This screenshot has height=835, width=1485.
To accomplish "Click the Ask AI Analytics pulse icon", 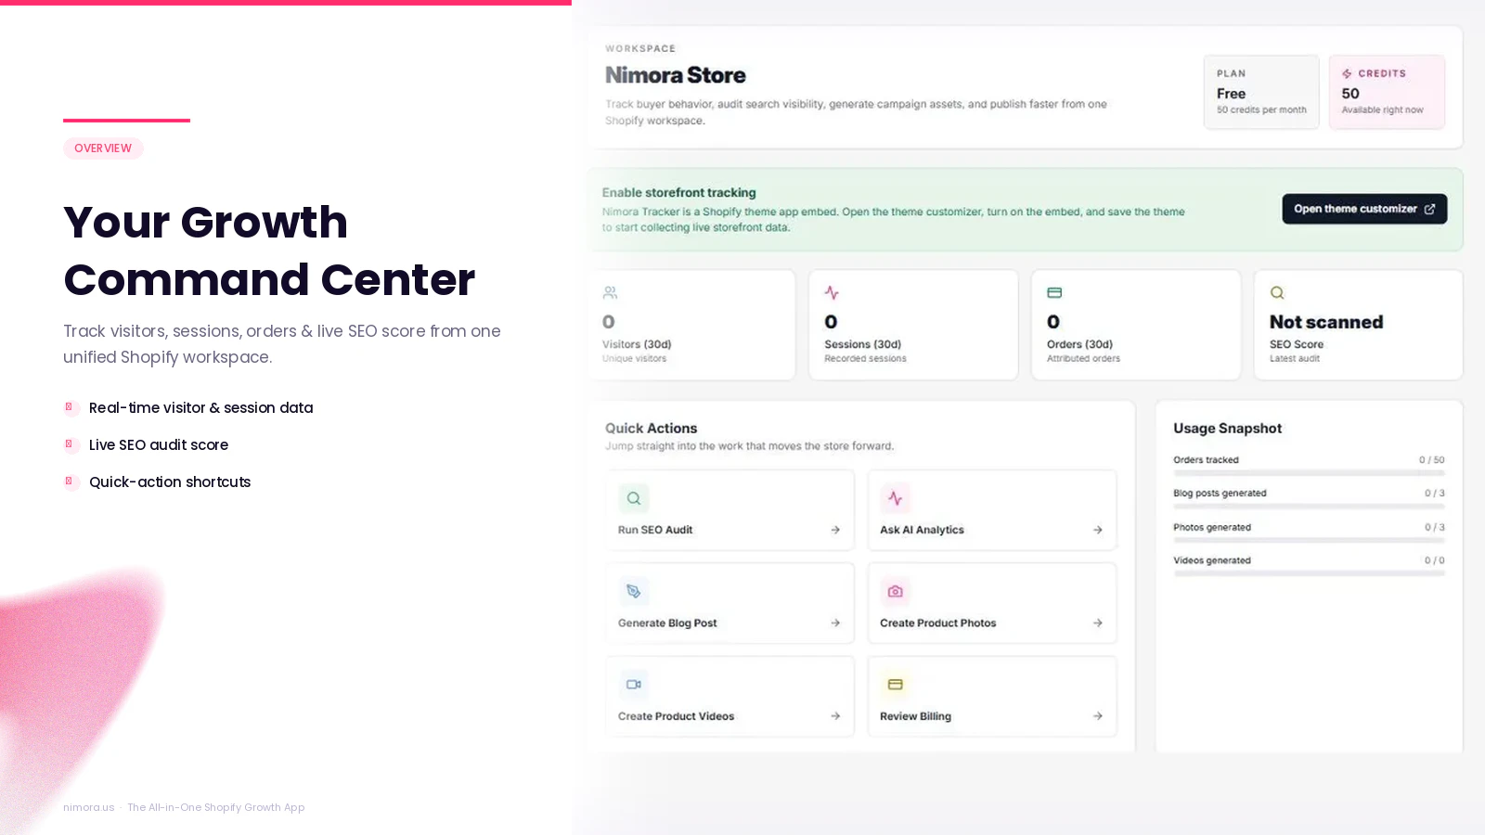I will pos(896,498).
